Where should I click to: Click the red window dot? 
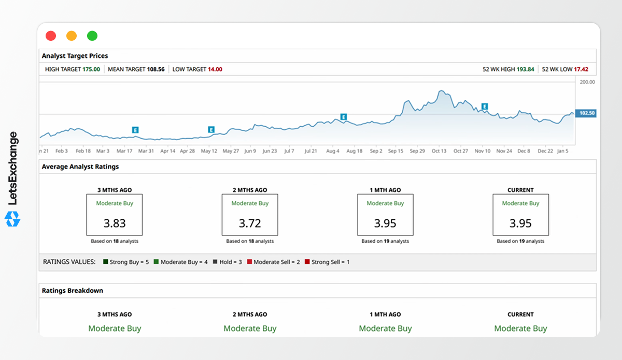tap(51, 36)
